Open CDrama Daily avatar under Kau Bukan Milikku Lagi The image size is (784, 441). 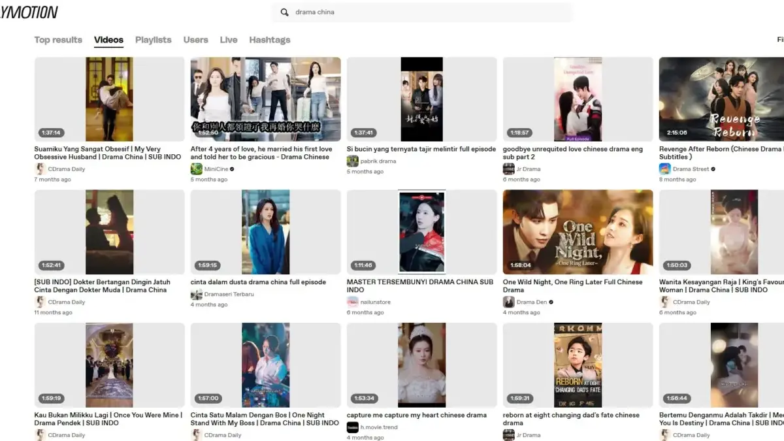pos(40,435)
